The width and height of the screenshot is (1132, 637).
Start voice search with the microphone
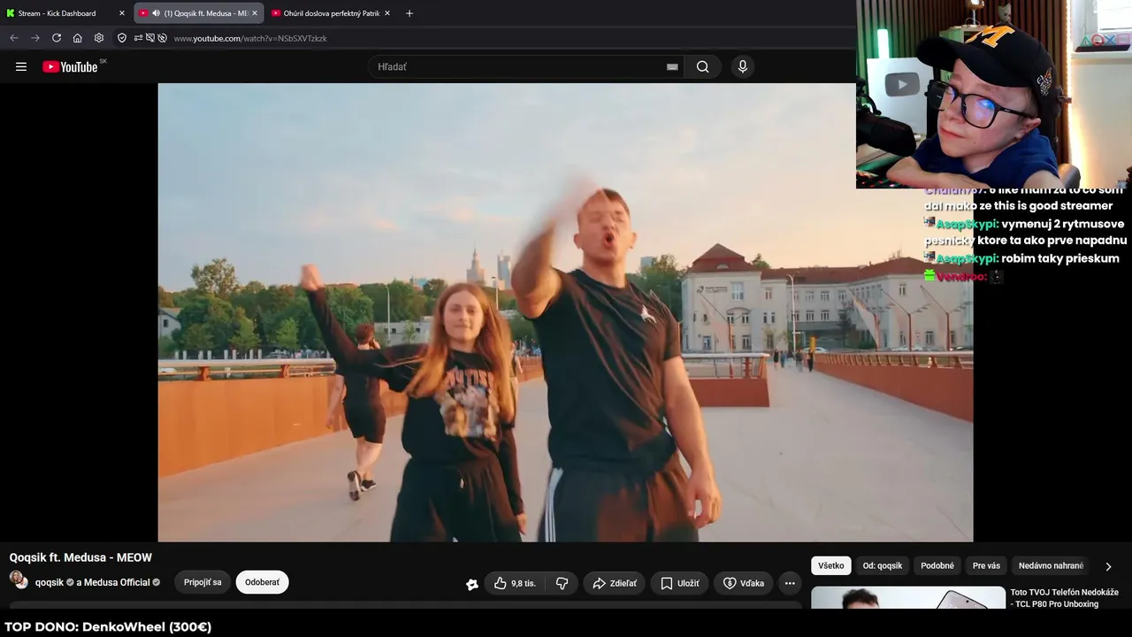(x=743, y=66)
